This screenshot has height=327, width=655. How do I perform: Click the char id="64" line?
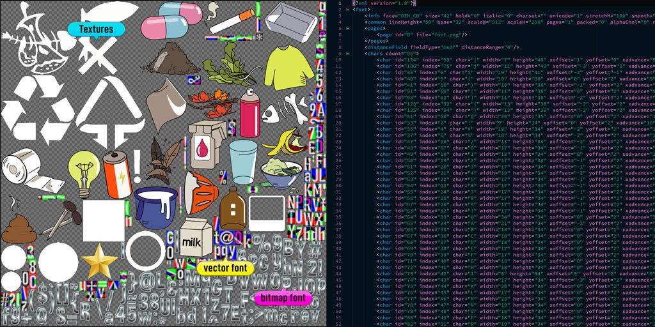click(516, 217)
